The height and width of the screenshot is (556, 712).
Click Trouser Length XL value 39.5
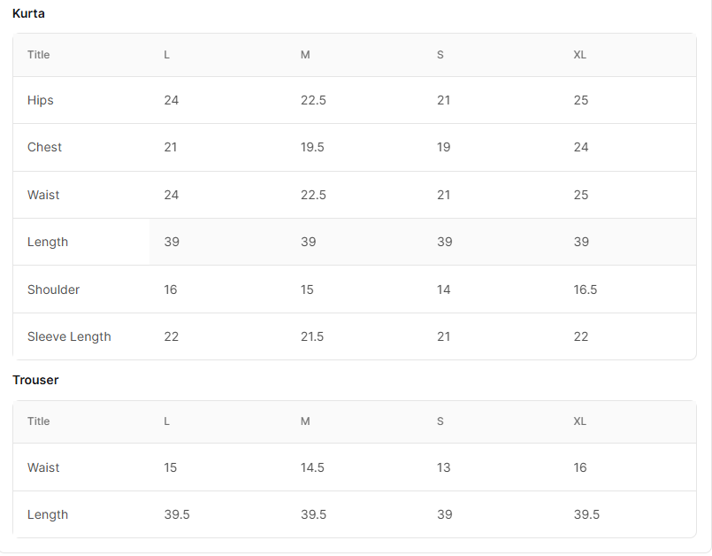tap(586, 514)
